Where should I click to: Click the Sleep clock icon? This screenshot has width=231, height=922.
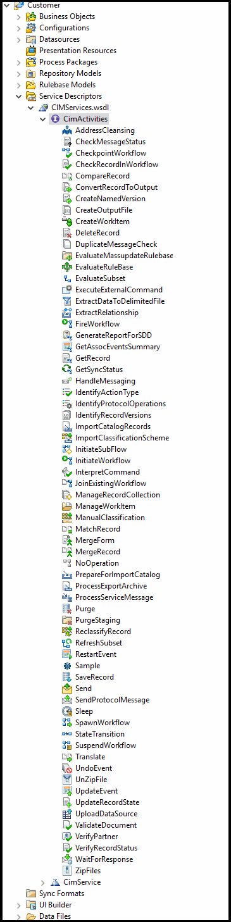click(x=67, y=711)
